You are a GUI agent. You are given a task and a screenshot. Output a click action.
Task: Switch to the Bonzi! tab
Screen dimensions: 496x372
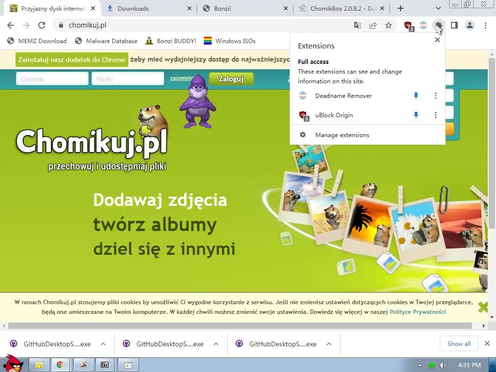pos(246,9)
